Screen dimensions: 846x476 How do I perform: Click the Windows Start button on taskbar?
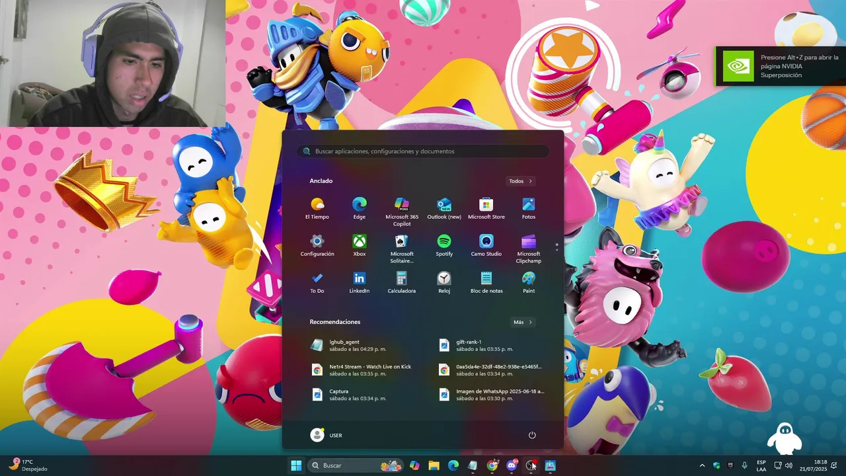[x=296, y=465]
